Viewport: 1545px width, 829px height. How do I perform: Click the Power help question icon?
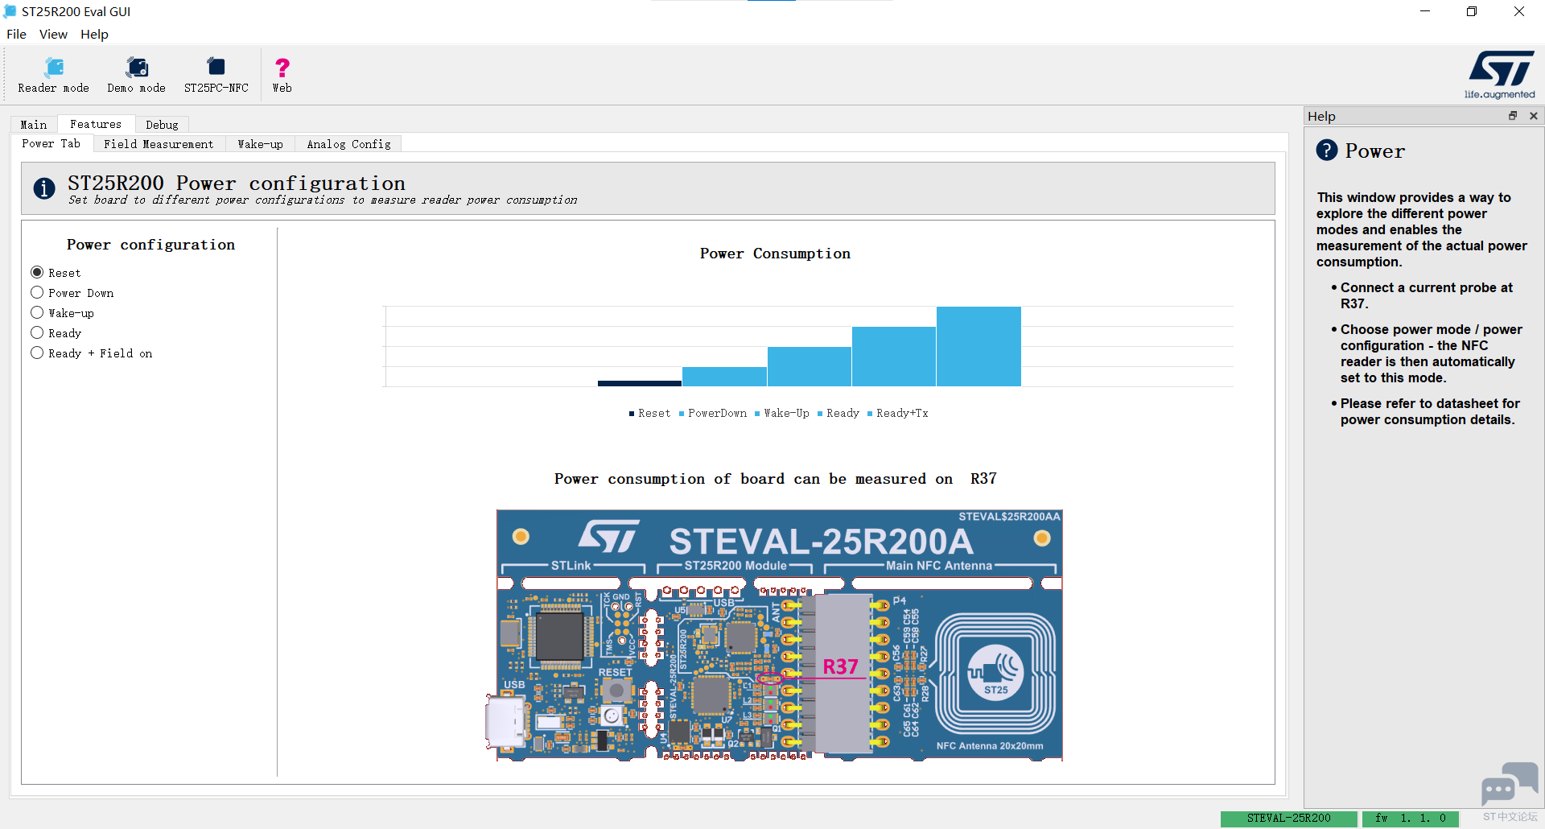[x=1327, y=151]
